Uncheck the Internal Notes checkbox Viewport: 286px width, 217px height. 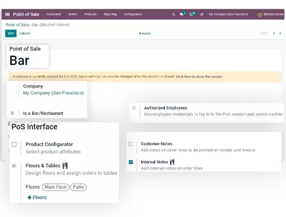[131, 162]
